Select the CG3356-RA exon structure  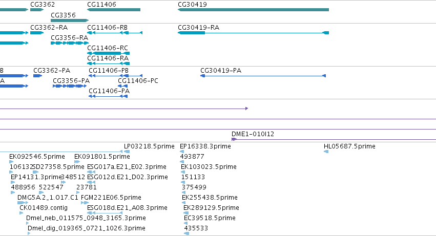click(70, 43)
